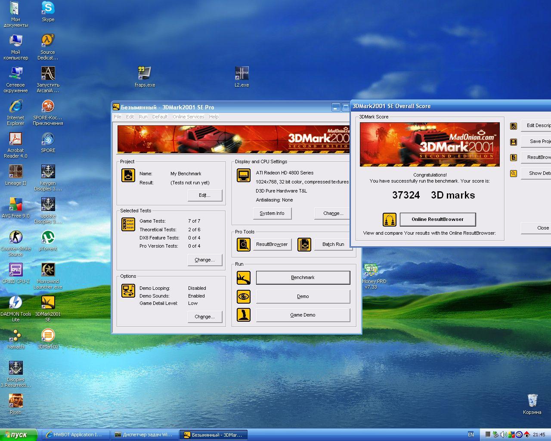Screen dimensions: 551x441
Task: Click the eye icon beside Demo
Action: pos(244,296)
